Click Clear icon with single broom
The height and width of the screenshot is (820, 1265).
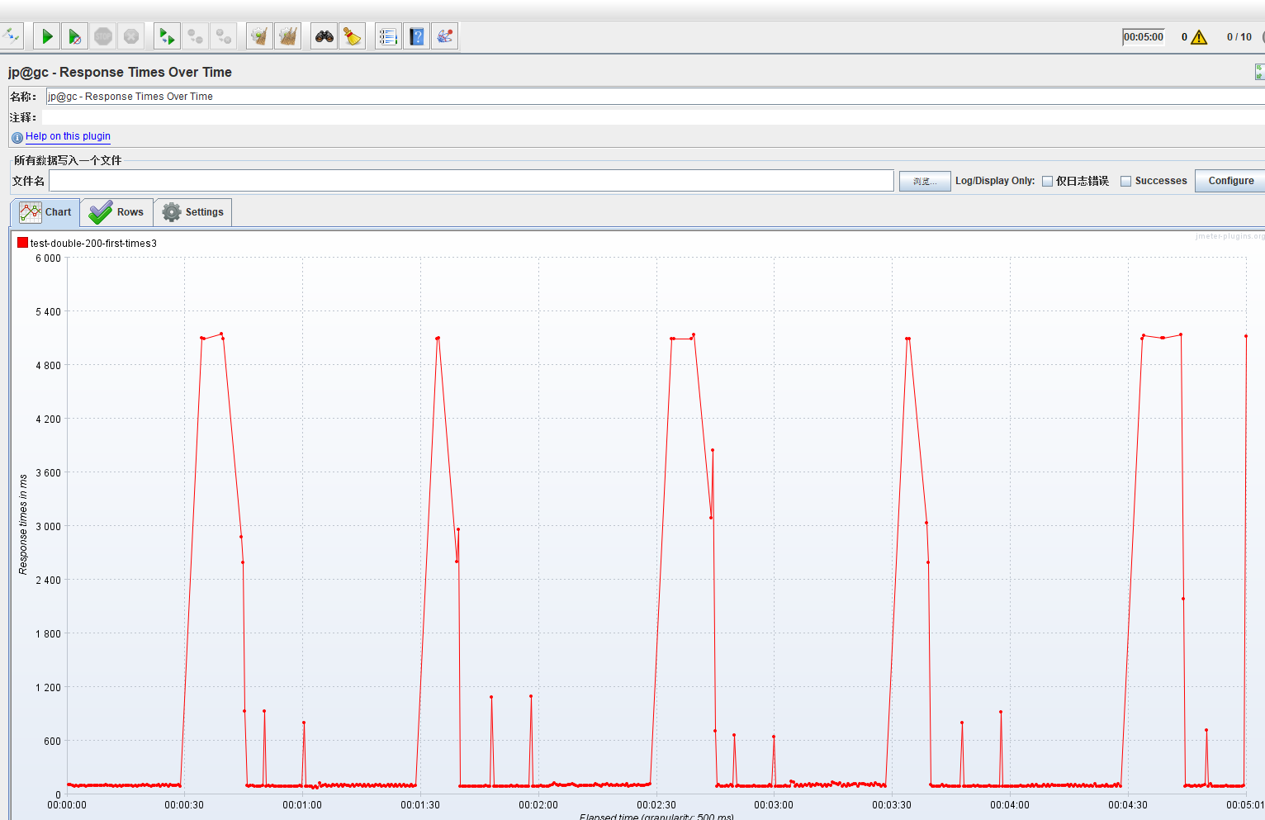[260, 36]
